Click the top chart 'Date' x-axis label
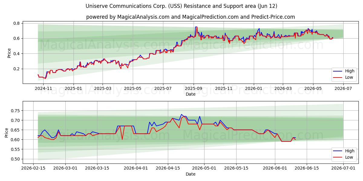 tap(191, 94)
